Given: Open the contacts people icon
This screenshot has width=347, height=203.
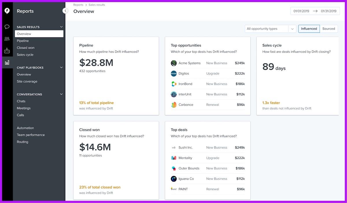Looking at the screenshot, I should [x=7, y=39].
